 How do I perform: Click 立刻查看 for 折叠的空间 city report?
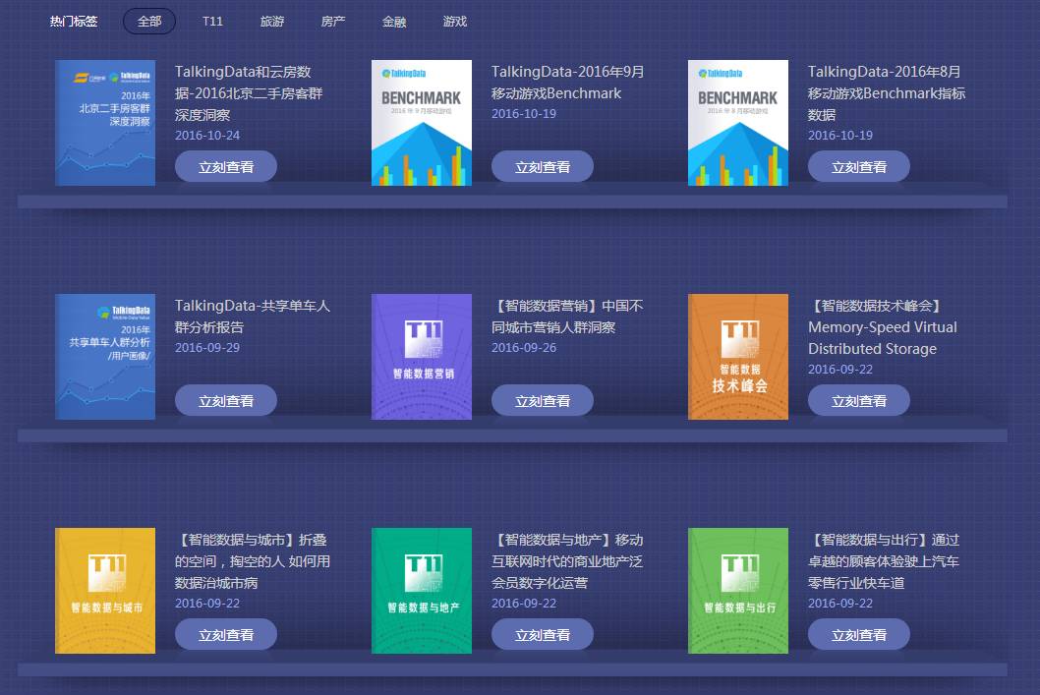point(226,635)
